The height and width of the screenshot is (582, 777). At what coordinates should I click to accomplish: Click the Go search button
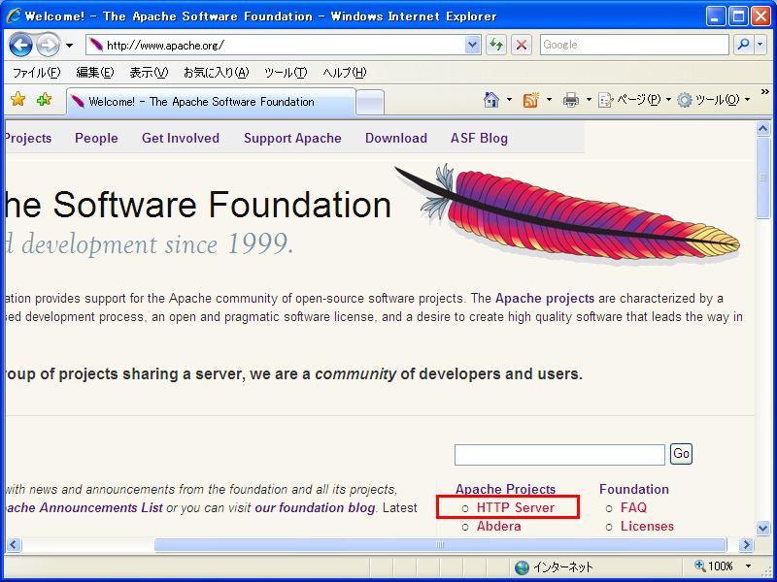click(x=681, y=454)
